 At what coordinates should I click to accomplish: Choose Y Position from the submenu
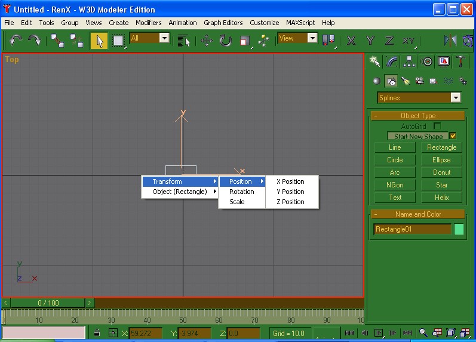290,192
